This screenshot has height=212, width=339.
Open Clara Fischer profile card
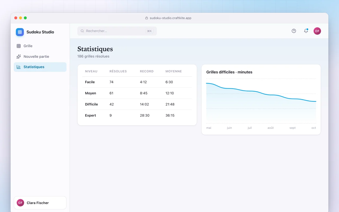click(40, 203)
